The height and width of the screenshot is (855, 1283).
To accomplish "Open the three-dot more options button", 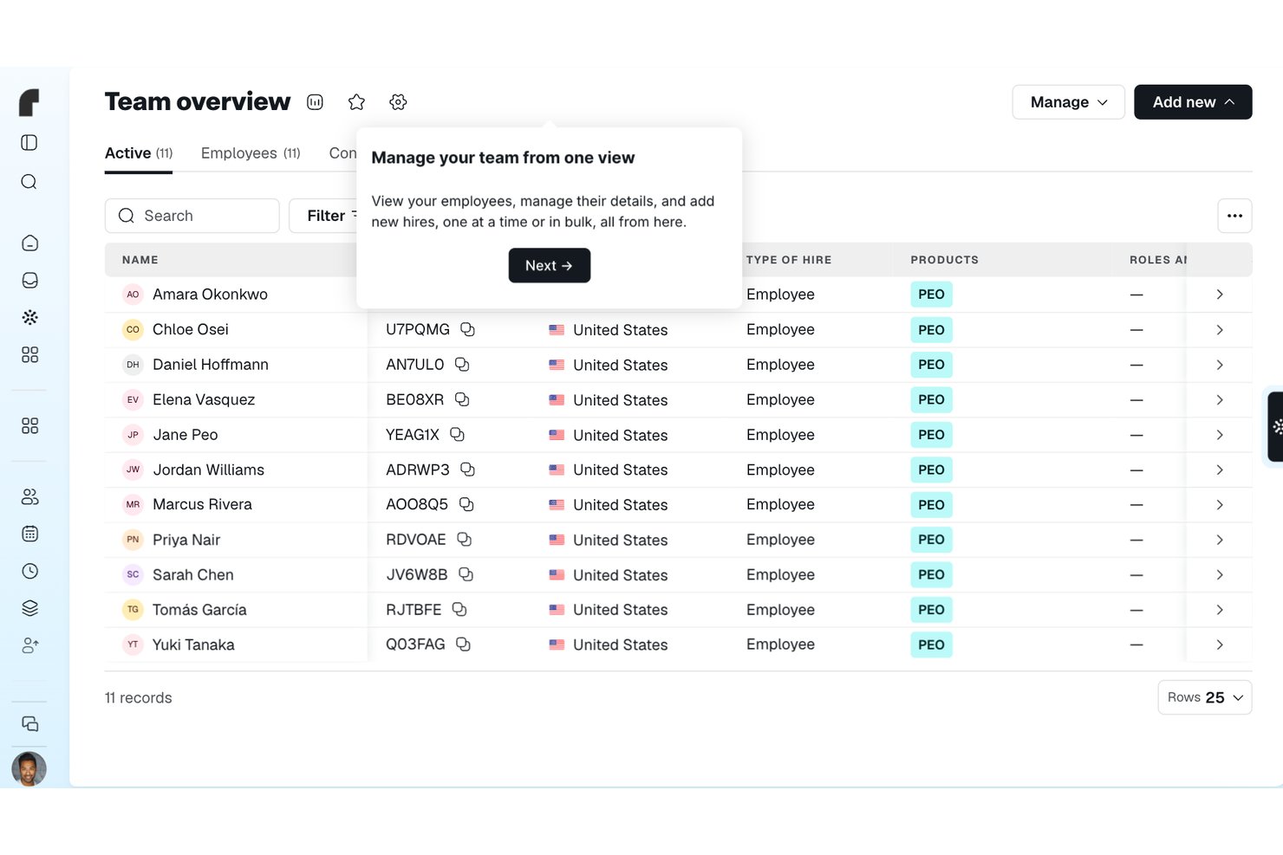I will [1234, 216].
